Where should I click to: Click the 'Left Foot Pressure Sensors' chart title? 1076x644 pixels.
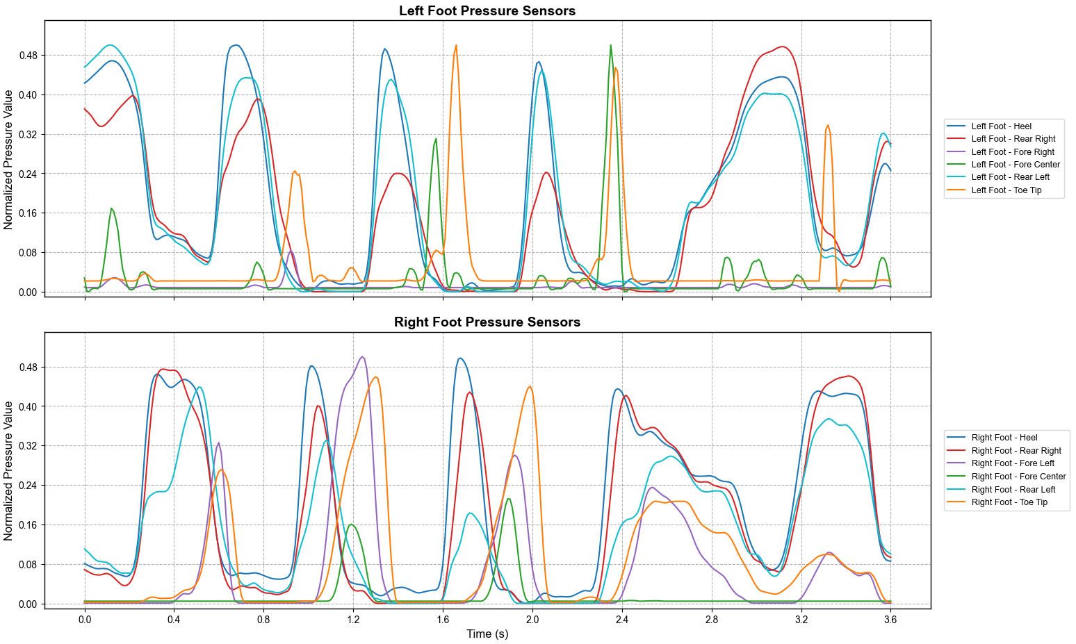[x=487, y=11]
